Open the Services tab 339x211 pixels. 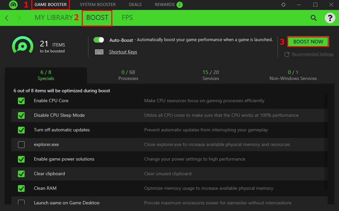(x=211, y=75)
